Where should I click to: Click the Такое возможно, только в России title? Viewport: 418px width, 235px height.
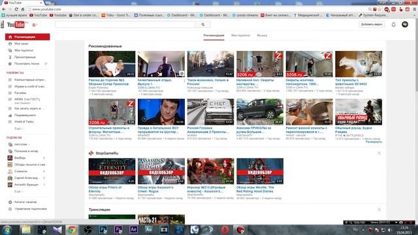pyautogui.click(x=208, y=82)
